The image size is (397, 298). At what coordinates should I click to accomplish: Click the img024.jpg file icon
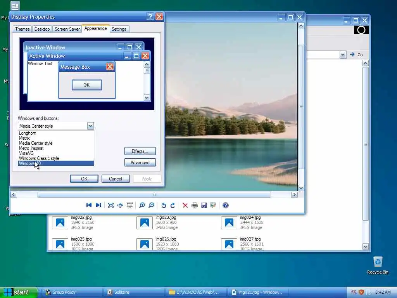coord(229,223)
